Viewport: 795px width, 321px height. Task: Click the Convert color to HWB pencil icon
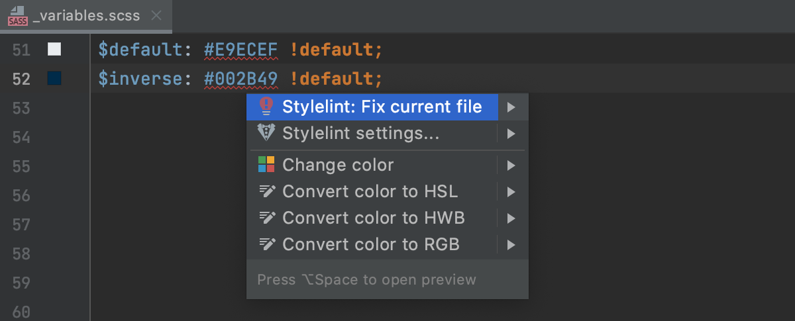pos(266,218)
